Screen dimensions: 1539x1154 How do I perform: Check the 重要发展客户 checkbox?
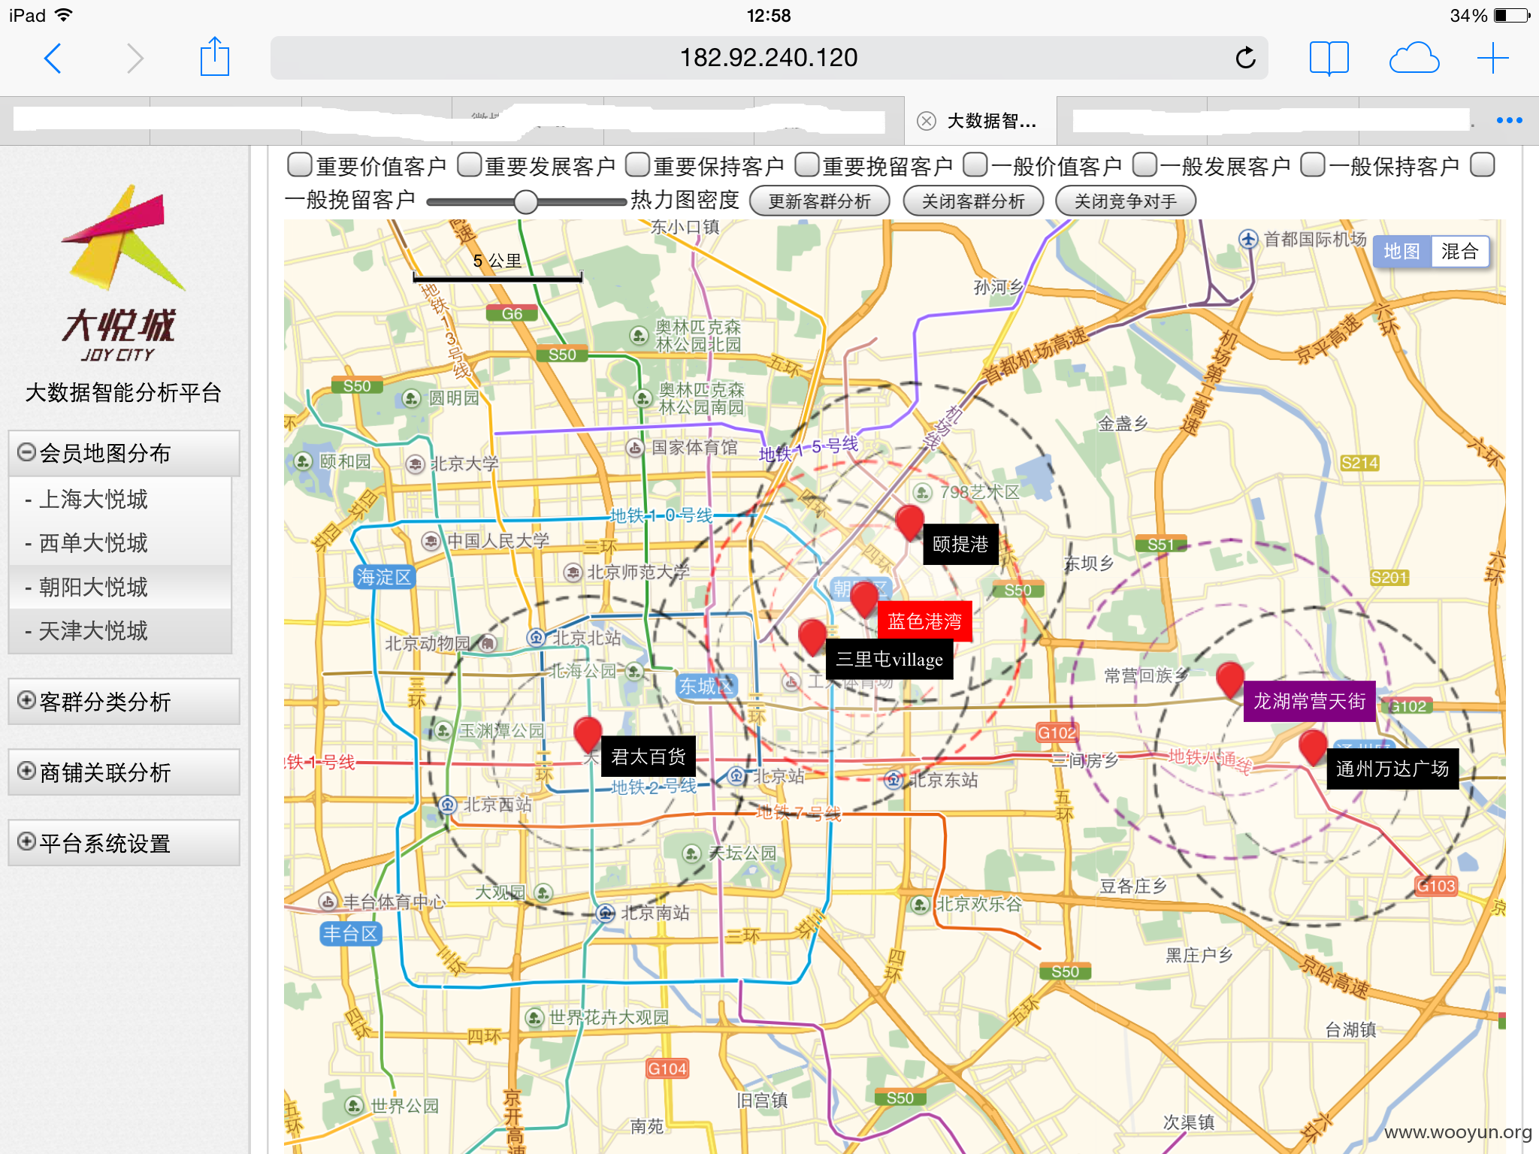tap(470, 165)
